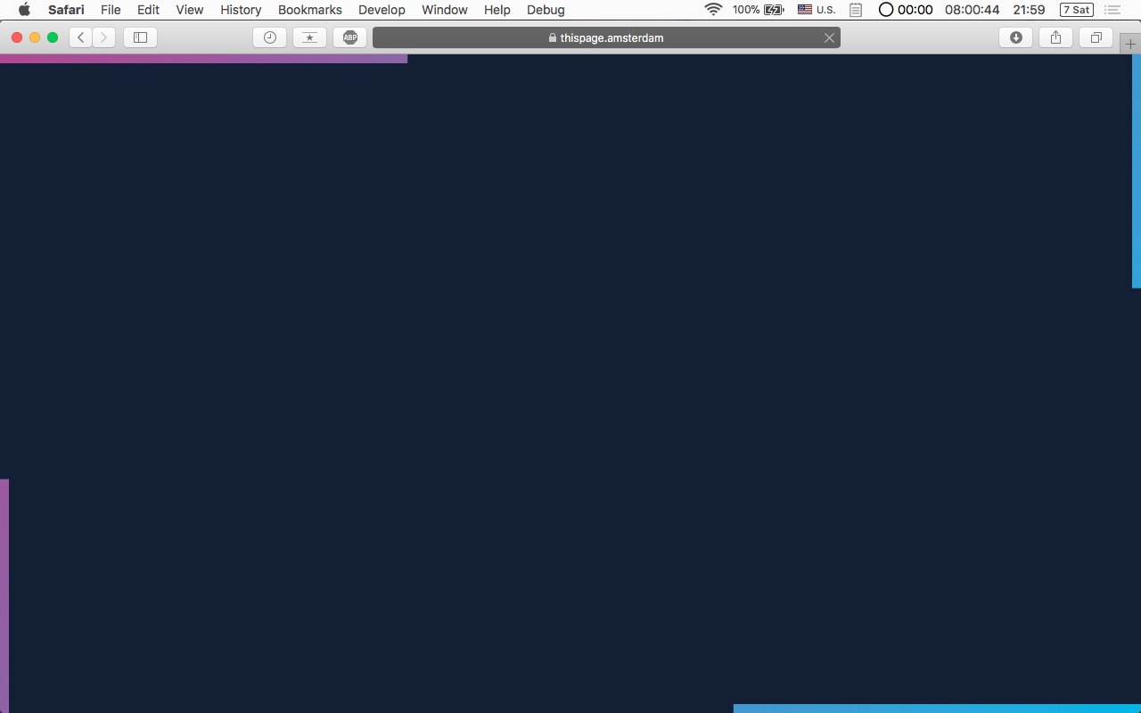Show Safari downloads arrow button
The image size is (1141, 713).
pos(1015,37)
